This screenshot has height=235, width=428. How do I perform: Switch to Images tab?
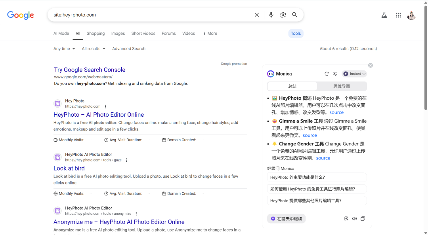pyautogui.click(x=118, y=33)
